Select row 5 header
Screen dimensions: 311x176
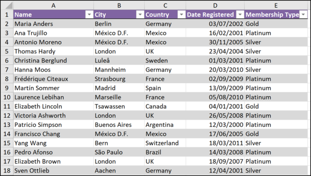tap(7, 51)
